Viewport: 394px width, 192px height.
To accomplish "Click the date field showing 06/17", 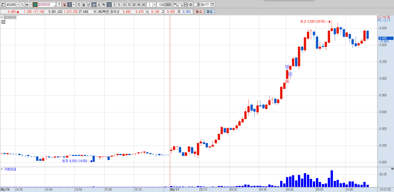I will 205,5.
